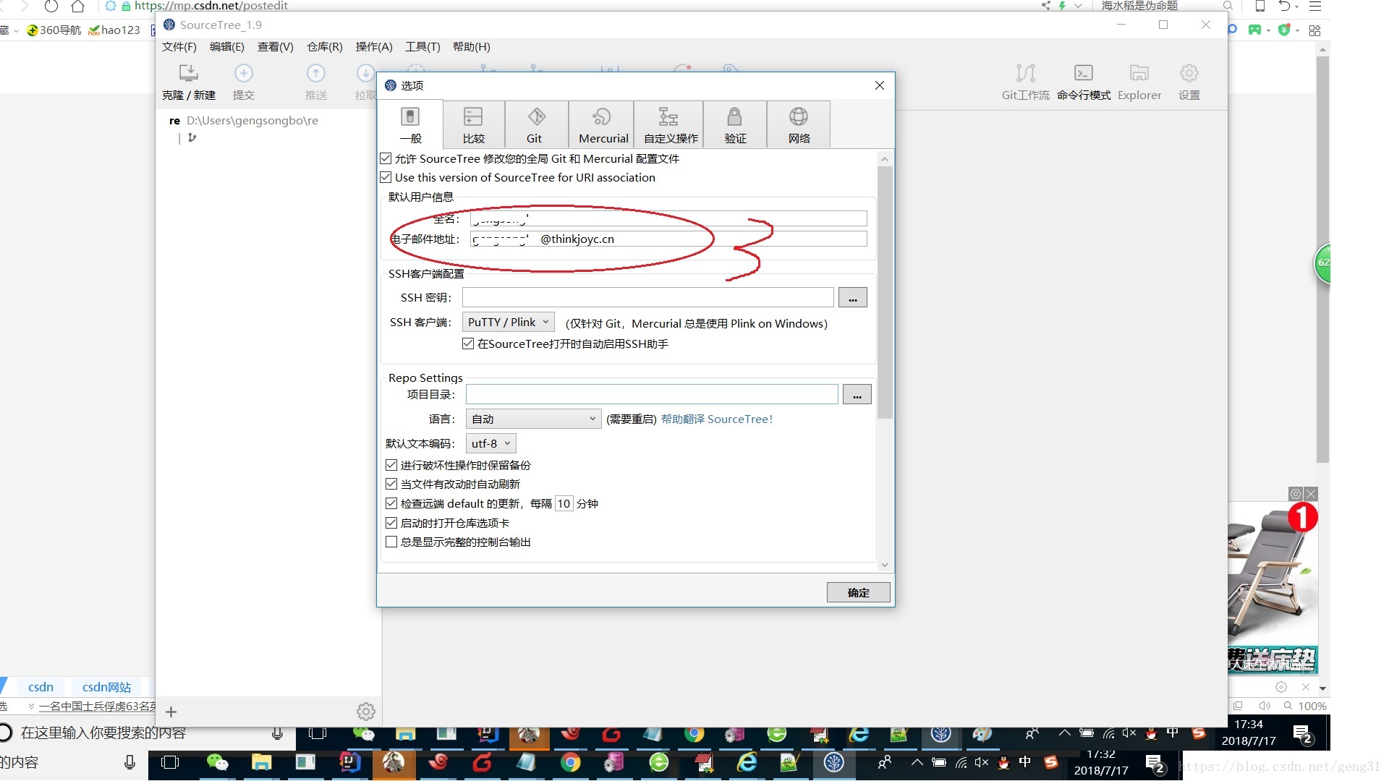Click the 电子邮件地址 input field
The height and width of the screenshot is (781, 1389).
click(x=668, y=239)
